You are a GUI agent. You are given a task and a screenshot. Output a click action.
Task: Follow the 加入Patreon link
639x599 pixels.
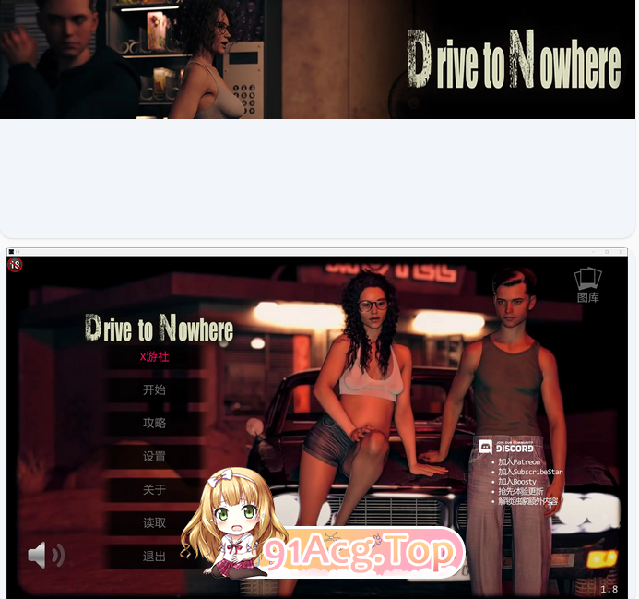519,461
